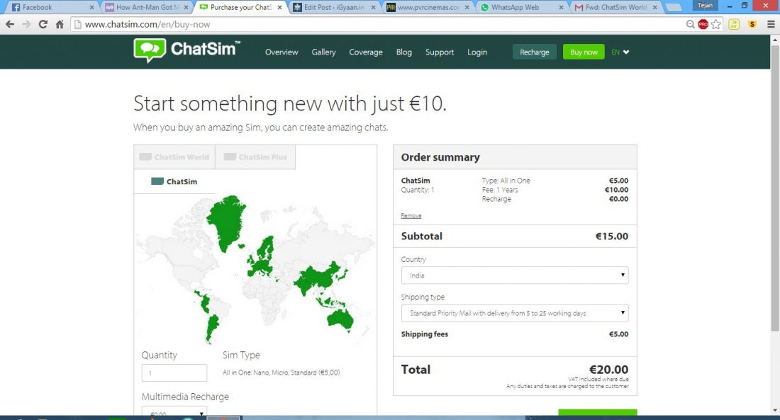Click the ChatSim logo in the header

coord(187,51)
